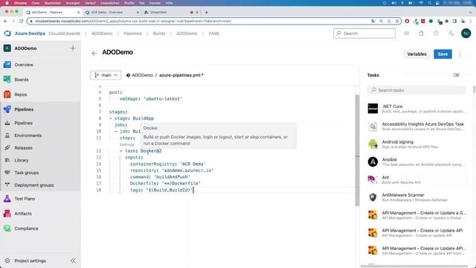The width and height of the screenshot is (476, 268).
Task: Click the browser back arrow
Action: click(5, 22)
